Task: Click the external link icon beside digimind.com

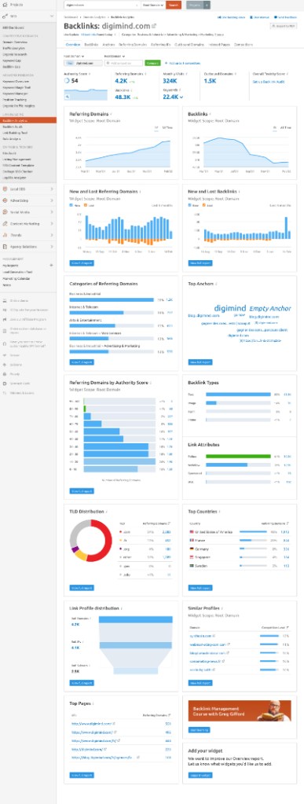Action: (154, 25)
